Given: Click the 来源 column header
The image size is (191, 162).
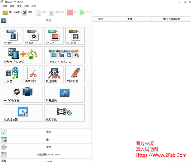Looking at the screenshot, I should pyautogui.click(x=129, y=19).
